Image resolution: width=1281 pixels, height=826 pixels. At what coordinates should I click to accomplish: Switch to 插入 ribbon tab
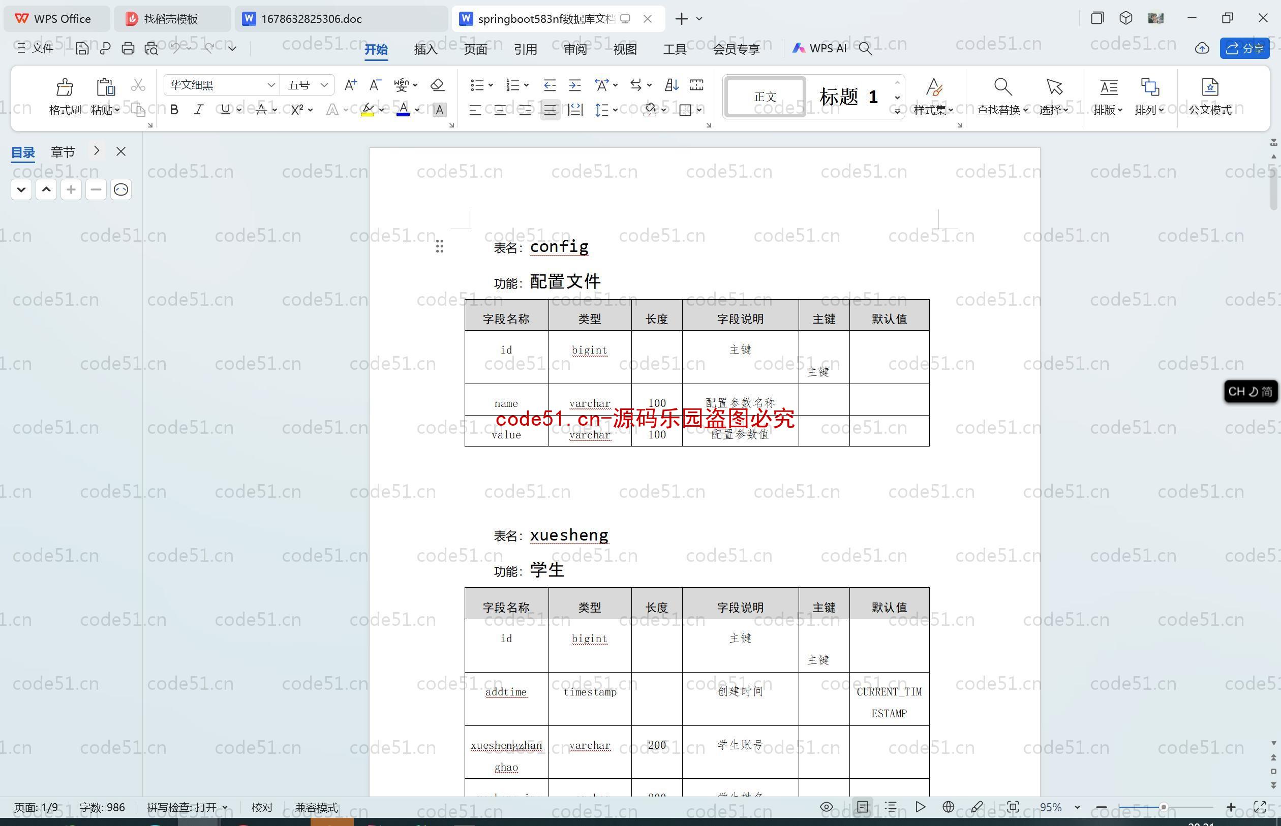425,49
